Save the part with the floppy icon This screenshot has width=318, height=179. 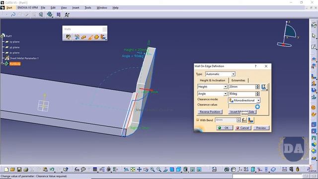[19, 169]
